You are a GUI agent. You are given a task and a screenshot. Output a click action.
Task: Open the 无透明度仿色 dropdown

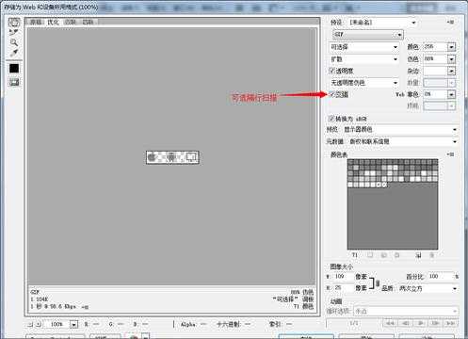[363, 83]
